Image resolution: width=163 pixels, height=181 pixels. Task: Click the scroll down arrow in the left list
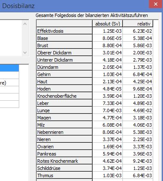(25, 53)
